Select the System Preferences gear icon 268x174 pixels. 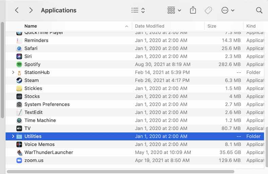pos(19,104)
